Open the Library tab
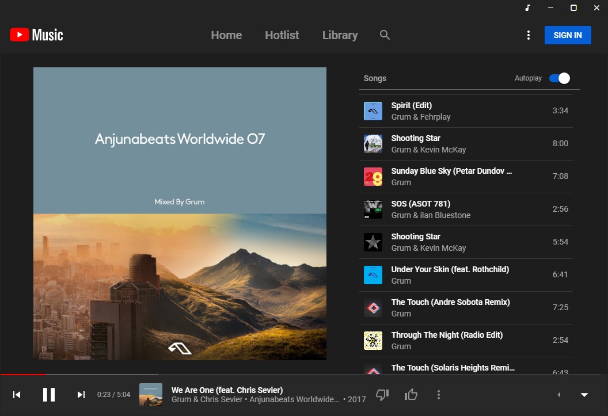 coord(340,35)
